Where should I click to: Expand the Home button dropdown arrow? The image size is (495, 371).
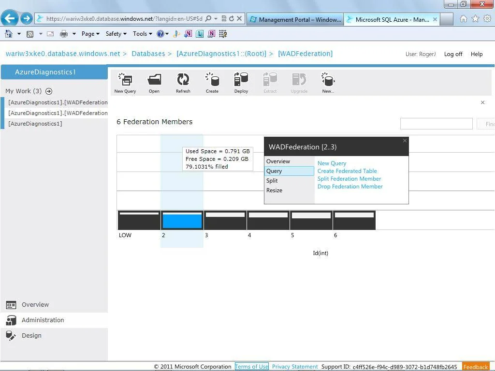[19, 34]
